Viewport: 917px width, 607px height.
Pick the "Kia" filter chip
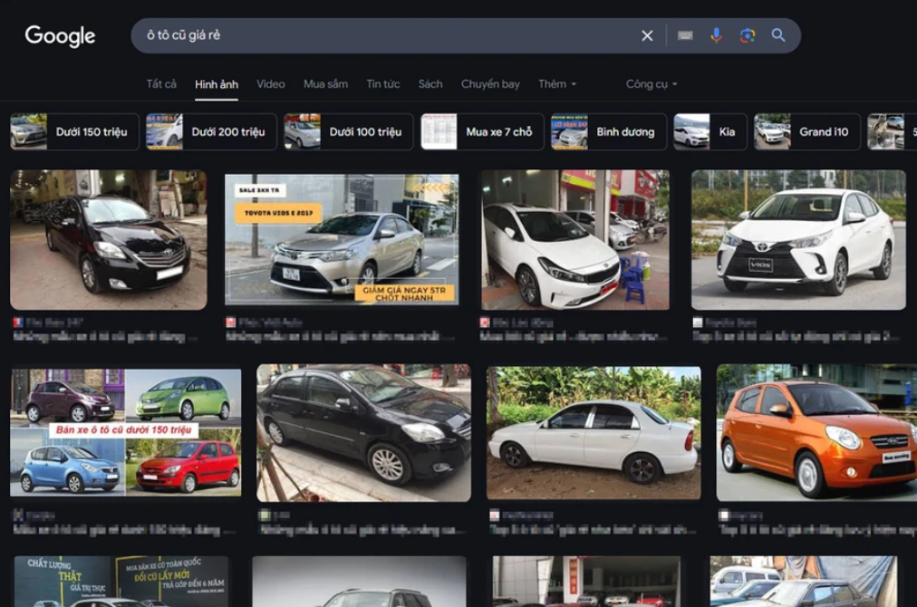point(710,131)
